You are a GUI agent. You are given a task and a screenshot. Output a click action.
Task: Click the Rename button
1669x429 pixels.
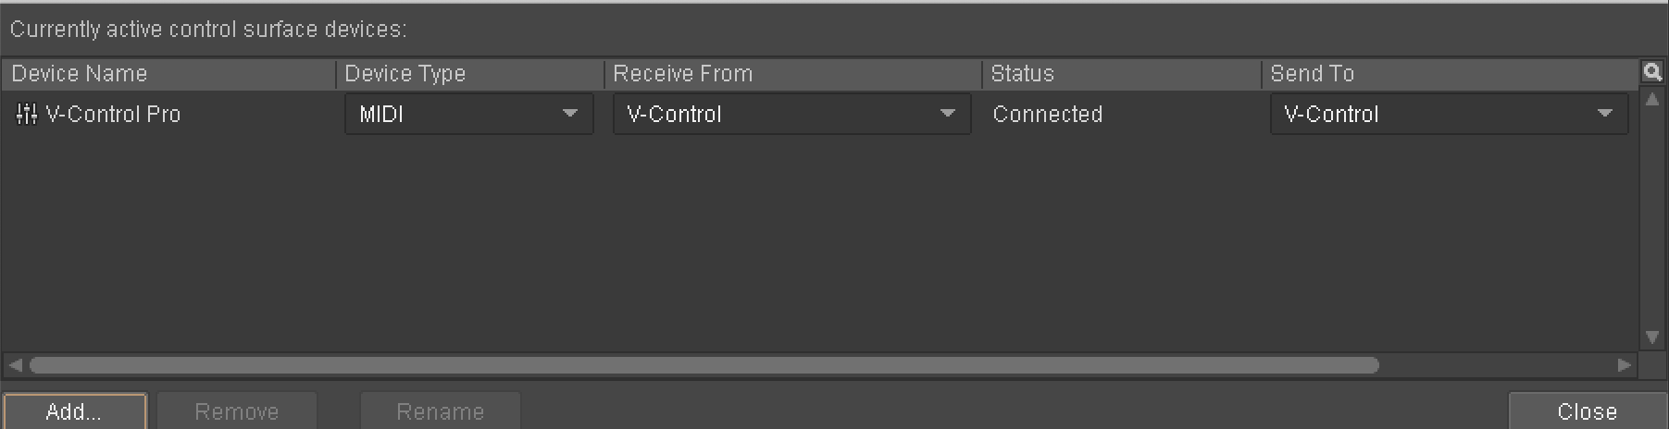pyautogui.click(x=440, y=411)
